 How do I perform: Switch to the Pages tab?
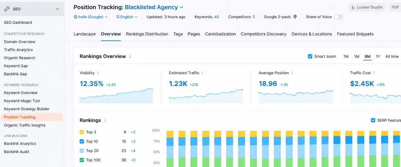tap(194, 34)
